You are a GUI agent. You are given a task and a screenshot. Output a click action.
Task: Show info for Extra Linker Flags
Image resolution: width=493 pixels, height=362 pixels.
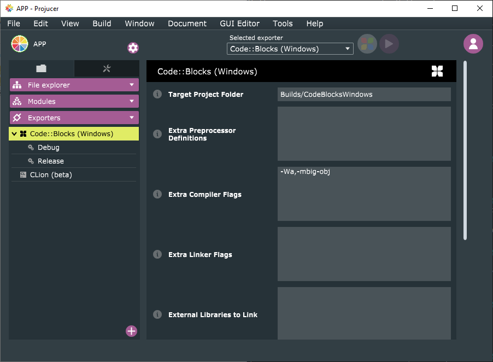[157, 254]
